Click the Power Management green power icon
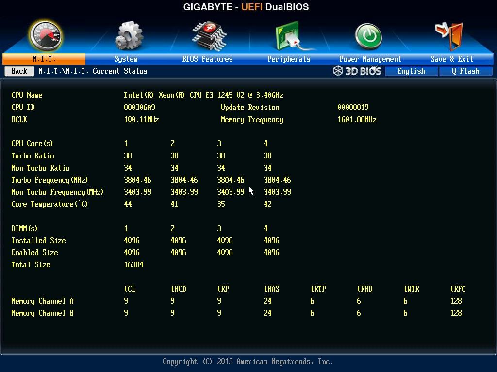The height and width of the screenshot is (372, 497). [368, 36]
